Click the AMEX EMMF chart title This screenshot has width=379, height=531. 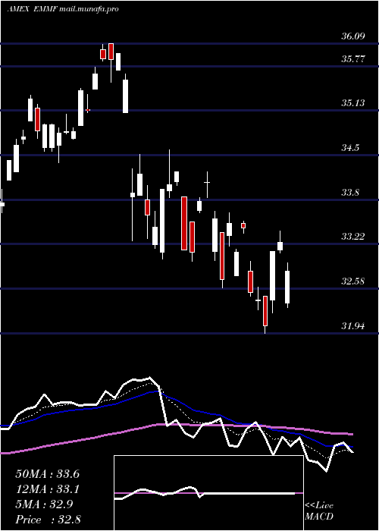click(x=63, y=9)
